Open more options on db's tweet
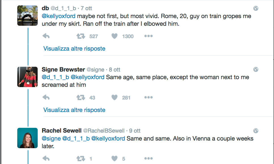This screenshot has width=274, height=164. tap(148, 36)
